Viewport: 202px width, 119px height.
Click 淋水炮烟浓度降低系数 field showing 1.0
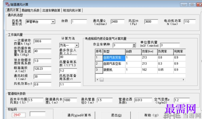tap(43, 61)
